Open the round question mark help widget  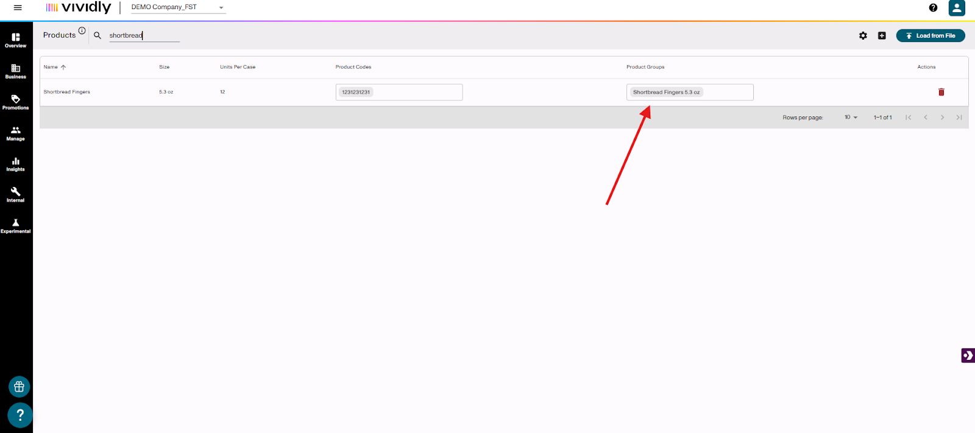click(x=19, y=415)
